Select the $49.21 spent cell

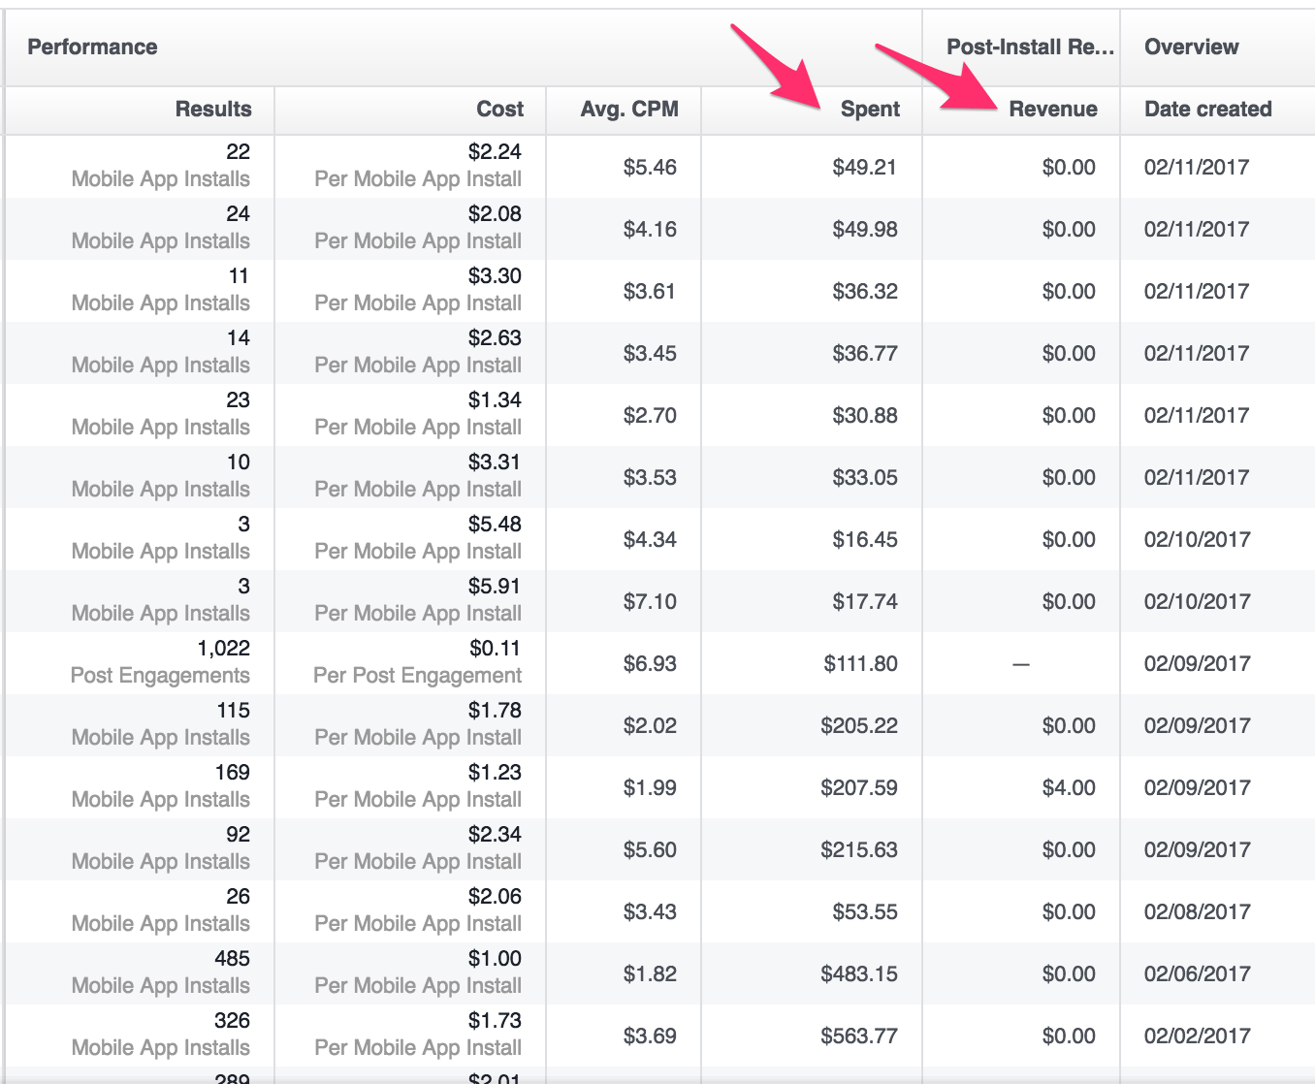point(864,167)
